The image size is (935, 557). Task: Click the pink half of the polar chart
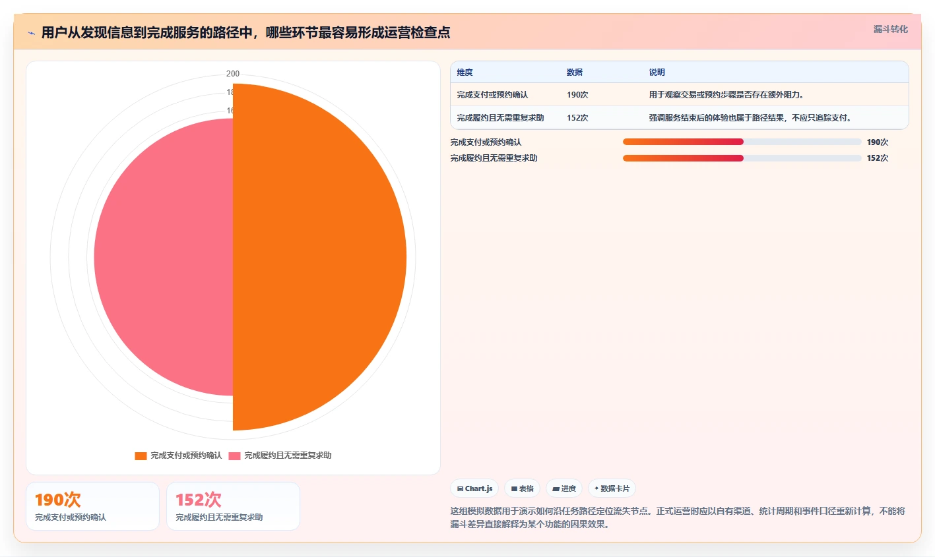[x=165, y=257]
